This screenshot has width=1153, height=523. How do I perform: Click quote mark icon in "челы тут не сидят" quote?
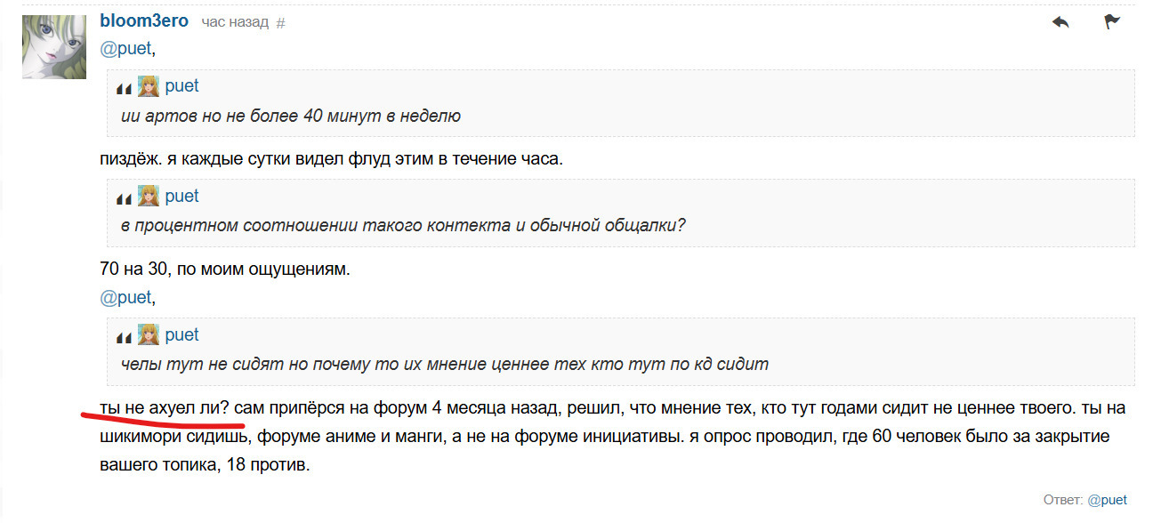(125, 337)
